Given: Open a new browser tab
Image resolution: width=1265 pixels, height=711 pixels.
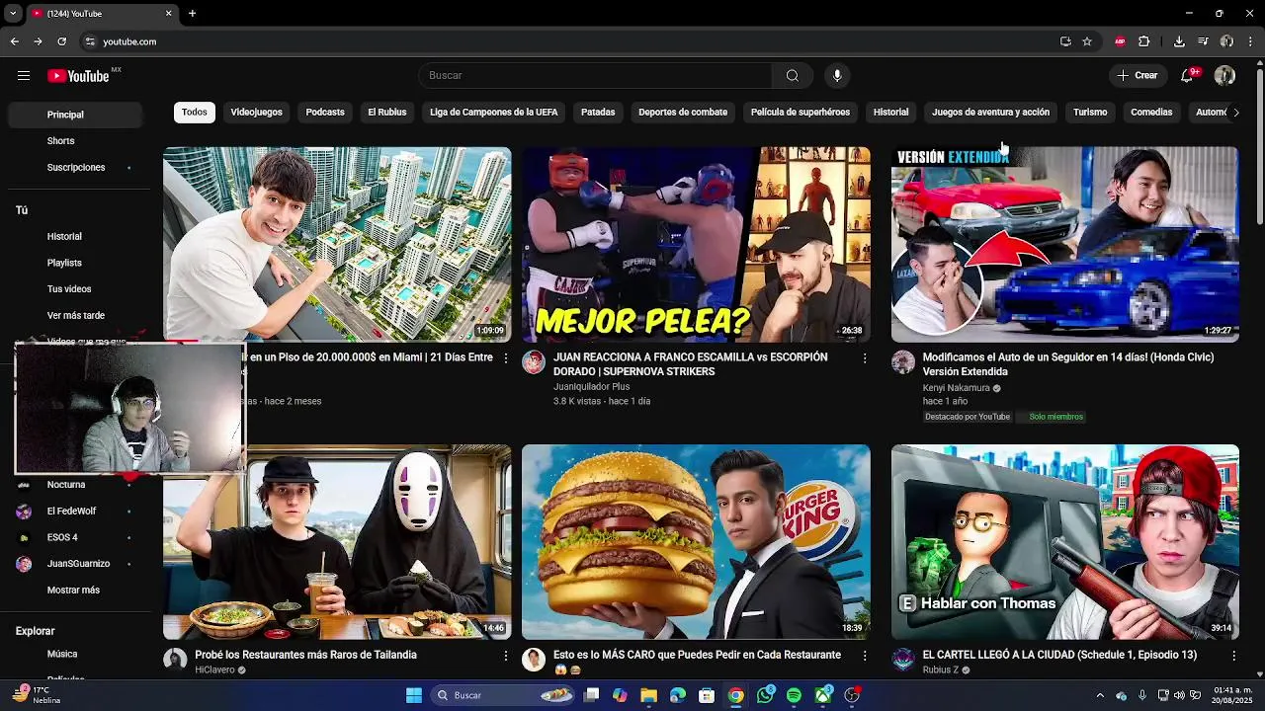Looking at the screenshot, I should click(x=193, y=14).
